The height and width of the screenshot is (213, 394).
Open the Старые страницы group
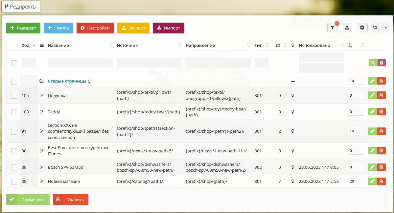[x=67, y=81]
